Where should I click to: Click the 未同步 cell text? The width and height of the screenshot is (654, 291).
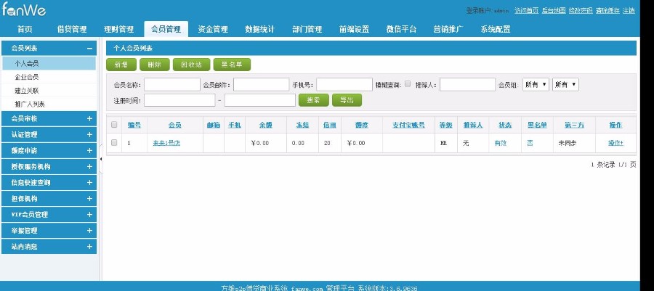568,143
